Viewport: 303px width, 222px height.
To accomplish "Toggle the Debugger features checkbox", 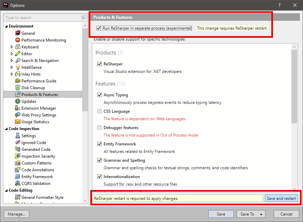I will tap(99, 128).
